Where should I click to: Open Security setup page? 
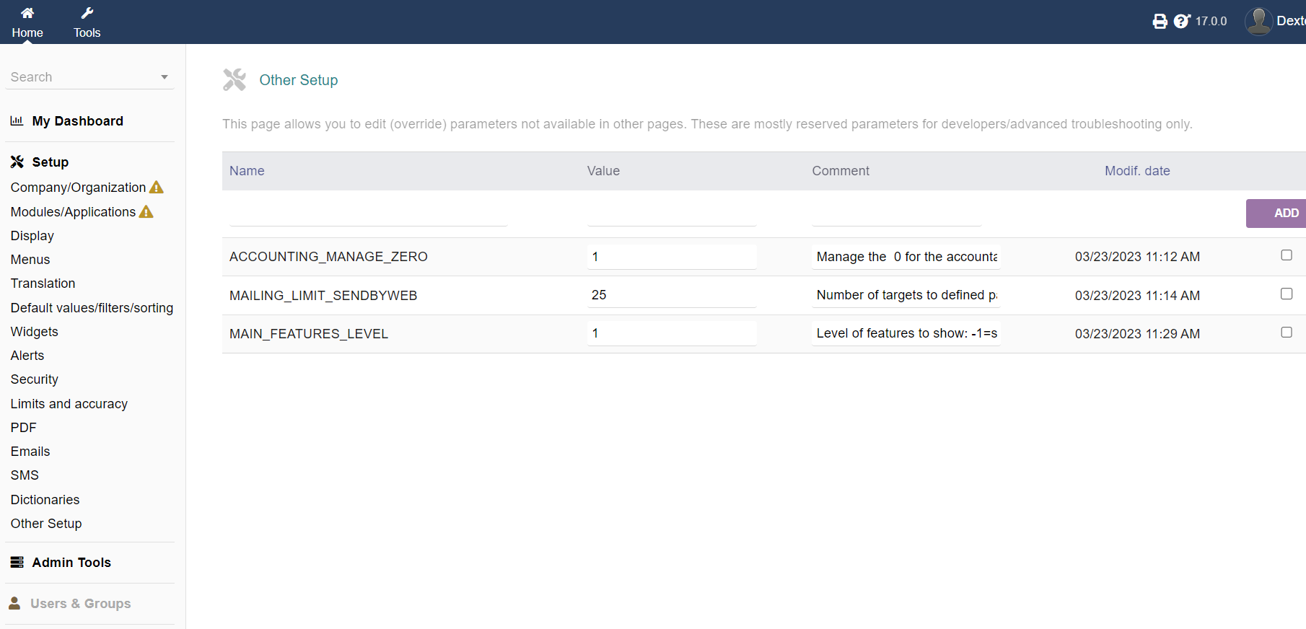35,379
